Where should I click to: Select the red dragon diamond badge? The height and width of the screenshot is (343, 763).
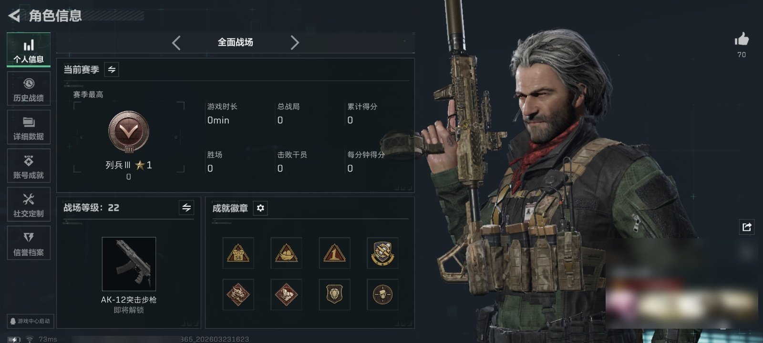click(238, 294)
